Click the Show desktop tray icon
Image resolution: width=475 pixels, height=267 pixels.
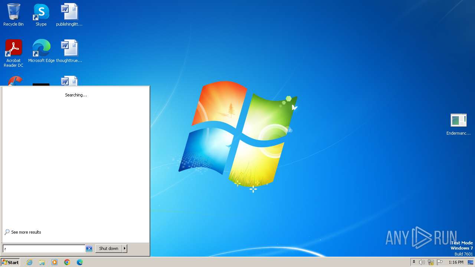(471, 262)
